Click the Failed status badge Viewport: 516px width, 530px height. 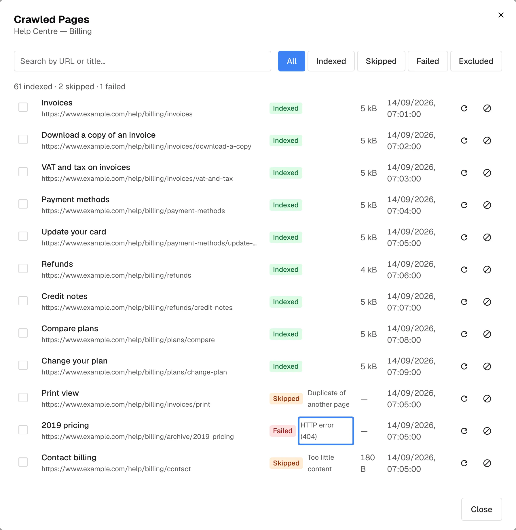(x=283, y=431)
